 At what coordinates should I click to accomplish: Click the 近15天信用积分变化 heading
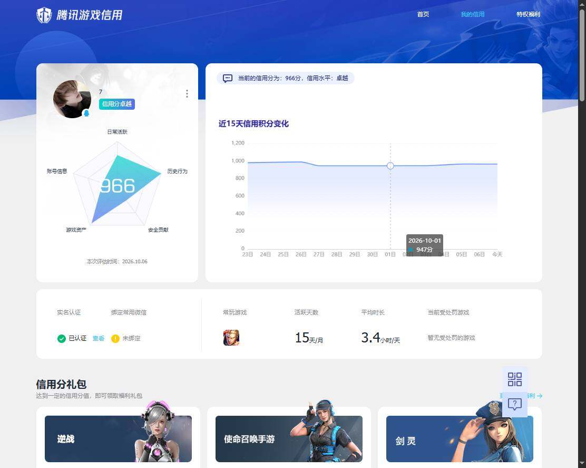pyautogui.click(x=253, y=124)
